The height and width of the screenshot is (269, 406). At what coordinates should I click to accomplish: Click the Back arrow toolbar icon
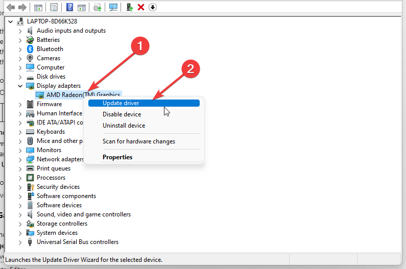pos(11,7)
